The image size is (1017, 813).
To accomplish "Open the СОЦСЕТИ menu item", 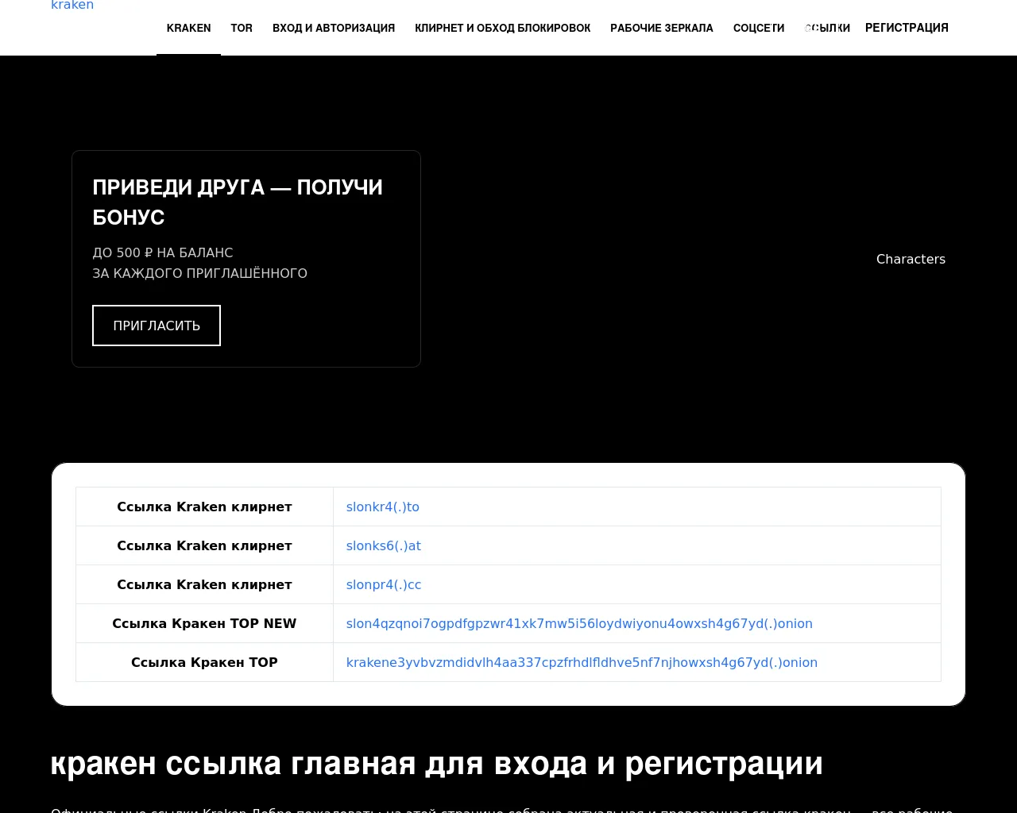I will [759, 28].
